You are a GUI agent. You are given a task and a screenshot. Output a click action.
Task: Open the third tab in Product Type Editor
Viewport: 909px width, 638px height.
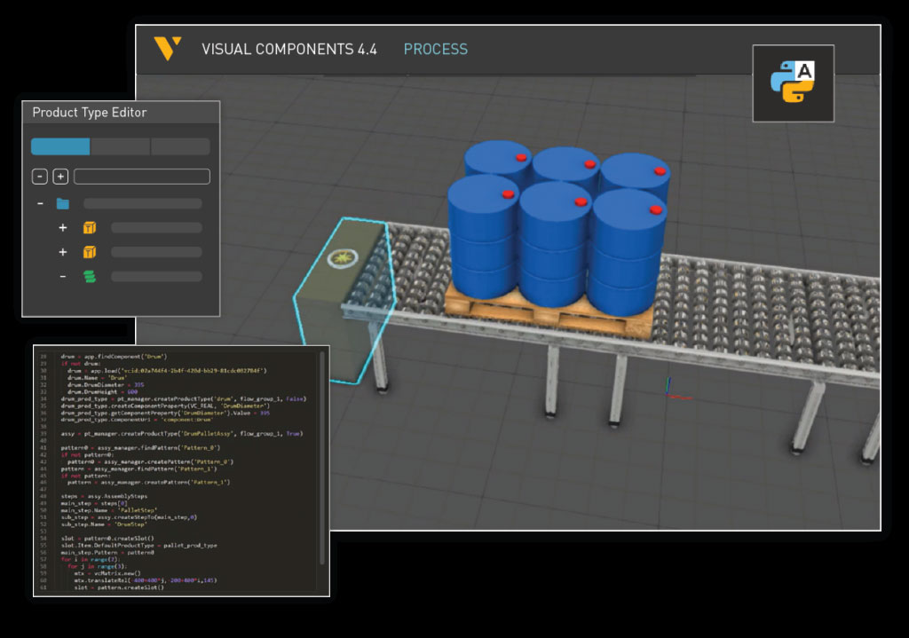click(x=181, y=146)
